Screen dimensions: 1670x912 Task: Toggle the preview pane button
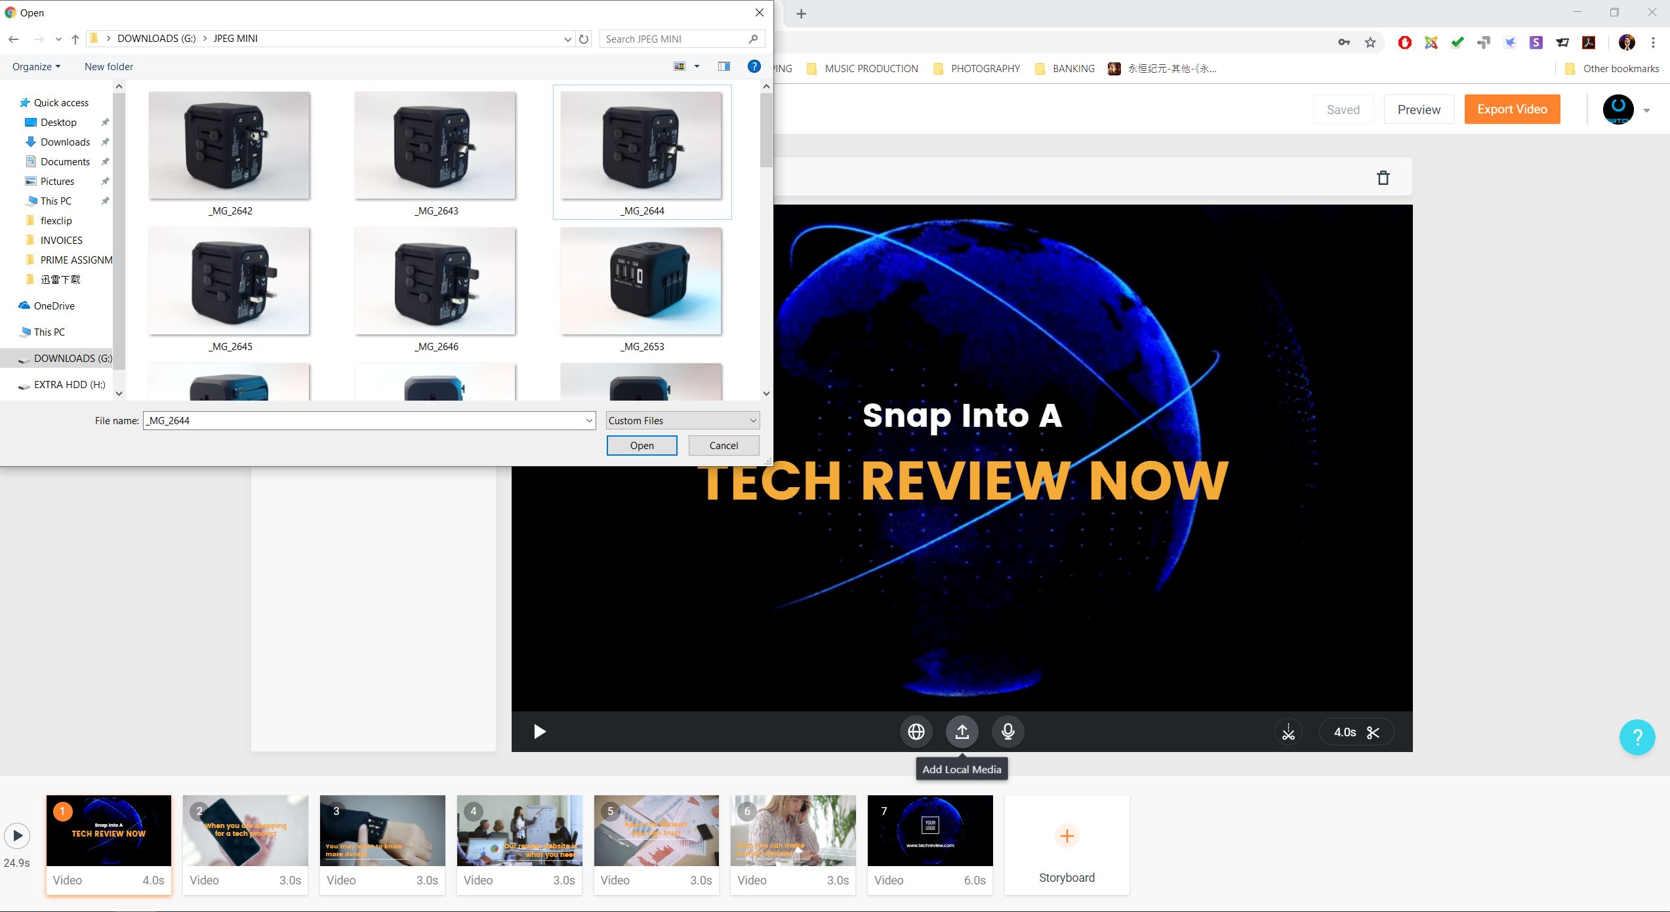point(723,66)
